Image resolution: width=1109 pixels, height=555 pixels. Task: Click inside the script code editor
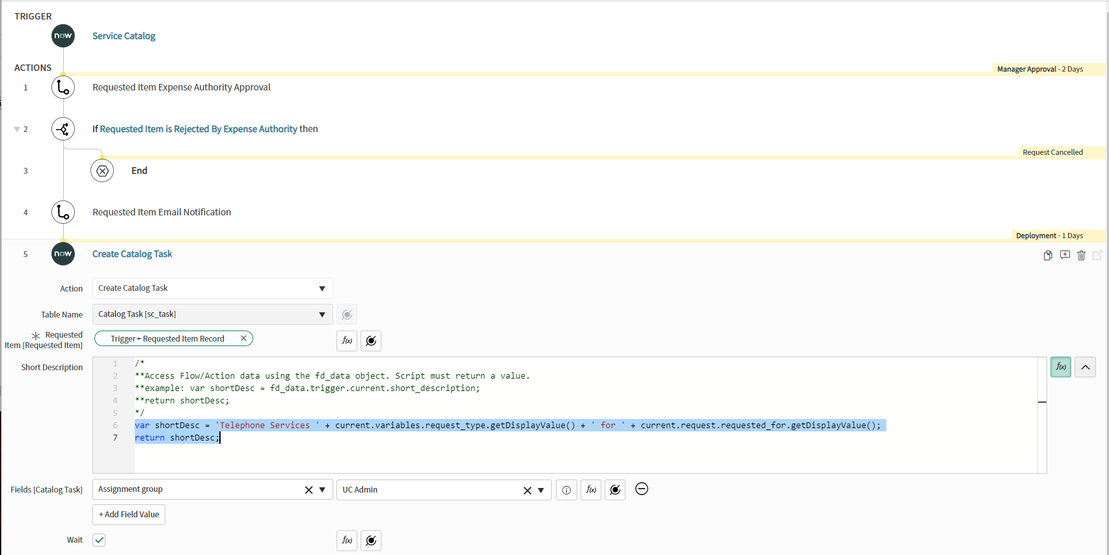tap(521, 455)
